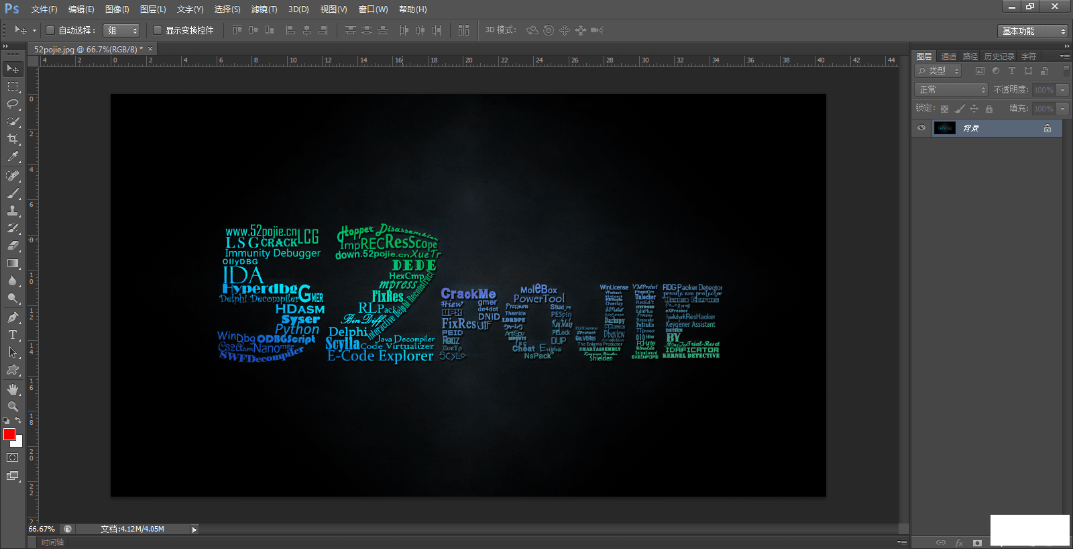Click the Quick Mask mode icon

pos(13,458)
